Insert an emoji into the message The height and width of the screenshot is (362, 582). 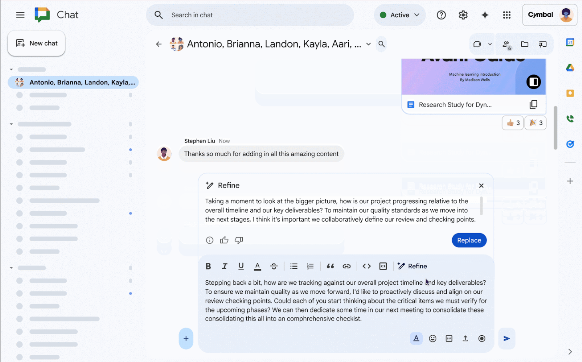click(433, 338)
